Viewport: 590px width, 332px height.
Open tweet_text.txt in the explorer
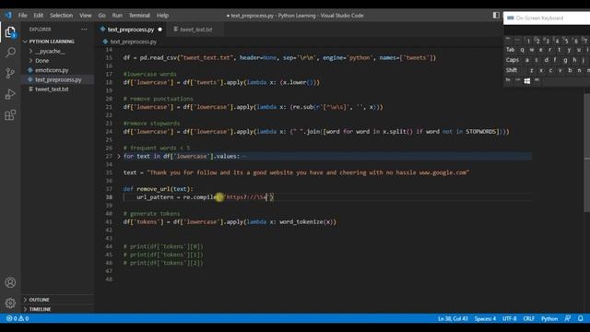52,89
